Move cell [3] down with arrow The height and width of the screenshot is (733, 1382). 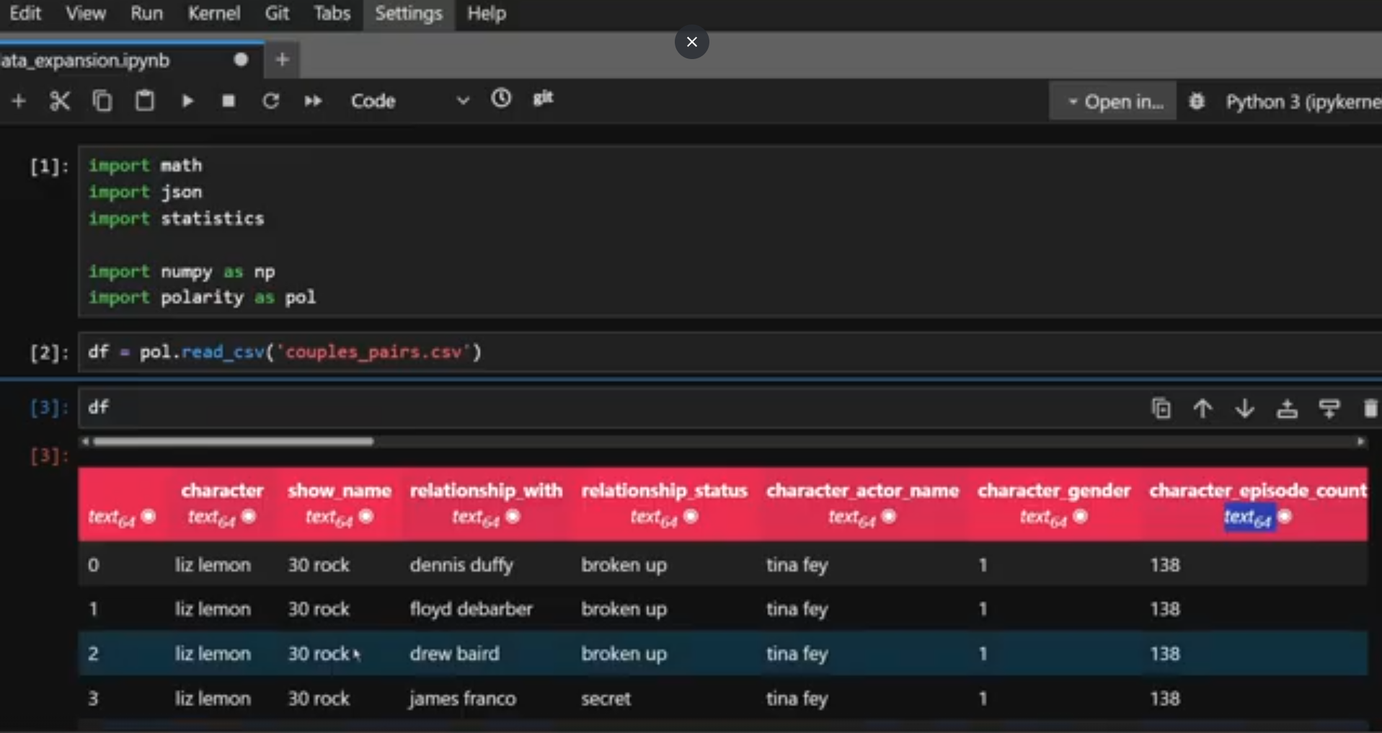1245,409
